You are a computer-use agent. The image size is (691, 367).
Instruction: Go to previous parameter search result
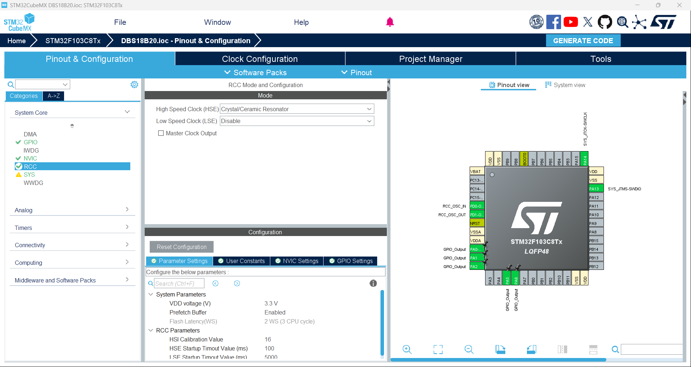click(215, 284)
